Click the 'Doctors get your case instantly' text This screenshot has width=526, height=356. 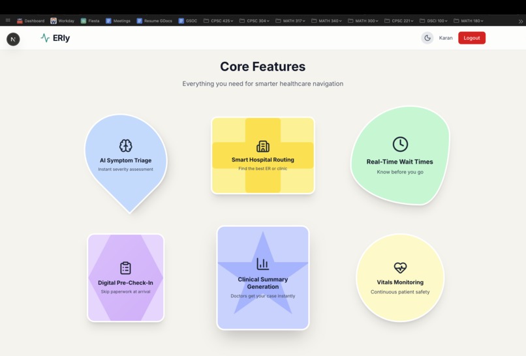262,296
